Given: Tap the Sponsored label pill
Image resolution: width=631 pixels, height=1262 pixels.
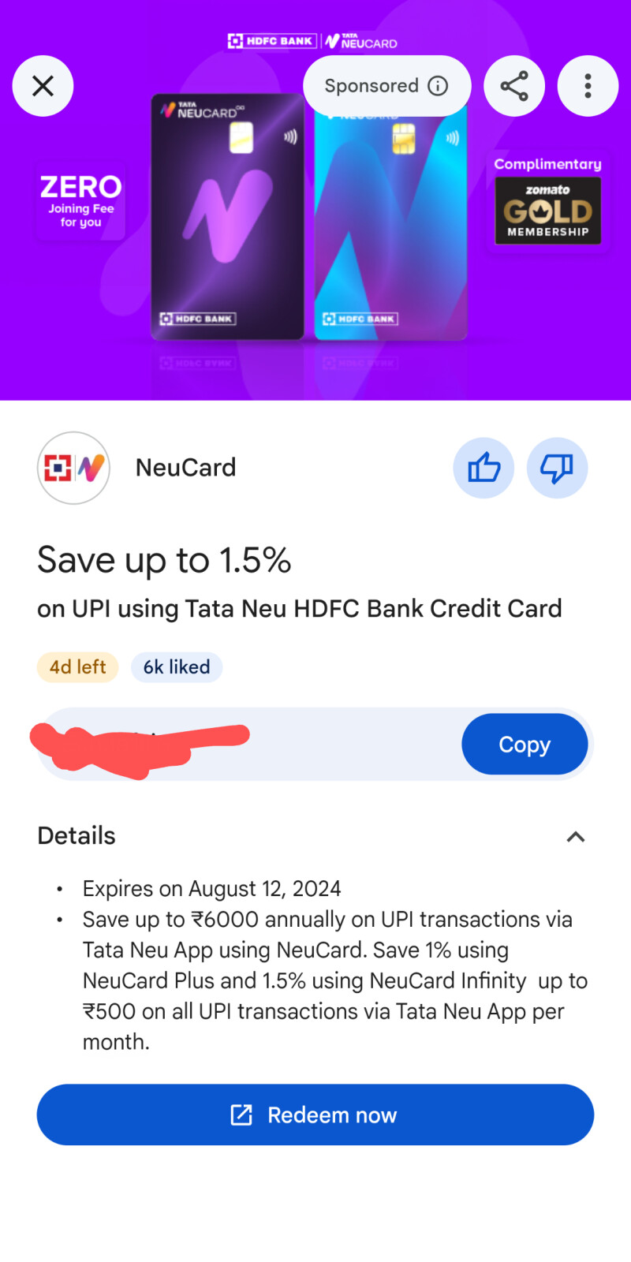Looking at the screenshot, I should coord(386,86).
